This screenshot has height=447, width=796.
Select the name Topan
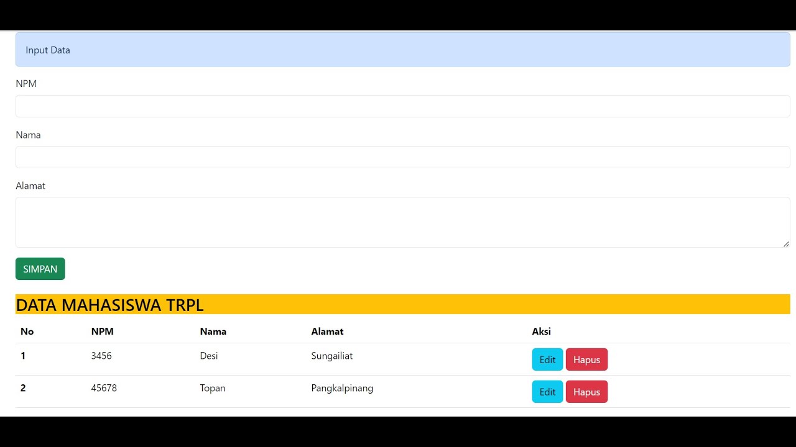(213, 388)
